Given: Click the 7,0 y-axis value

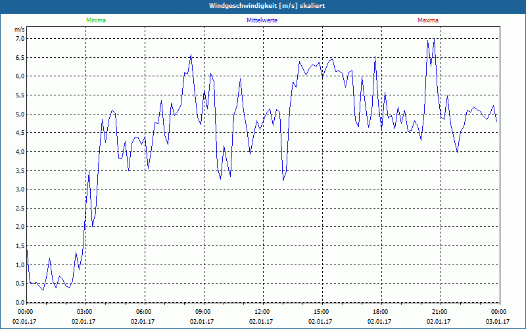Looking at the screenshot, I should pyautogui.click(x=20, y=39).
